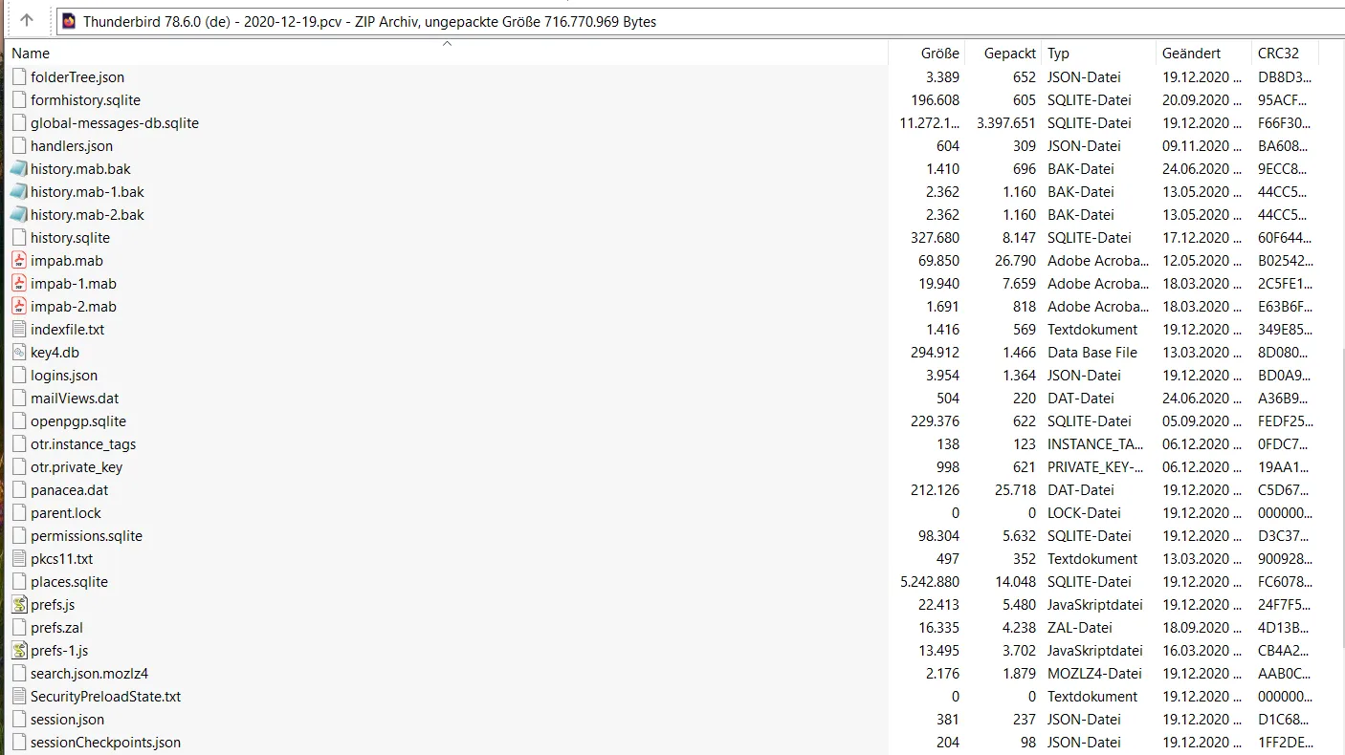Select the otr.instance_tags file name
1345x755 pixels.
[83, 443]
